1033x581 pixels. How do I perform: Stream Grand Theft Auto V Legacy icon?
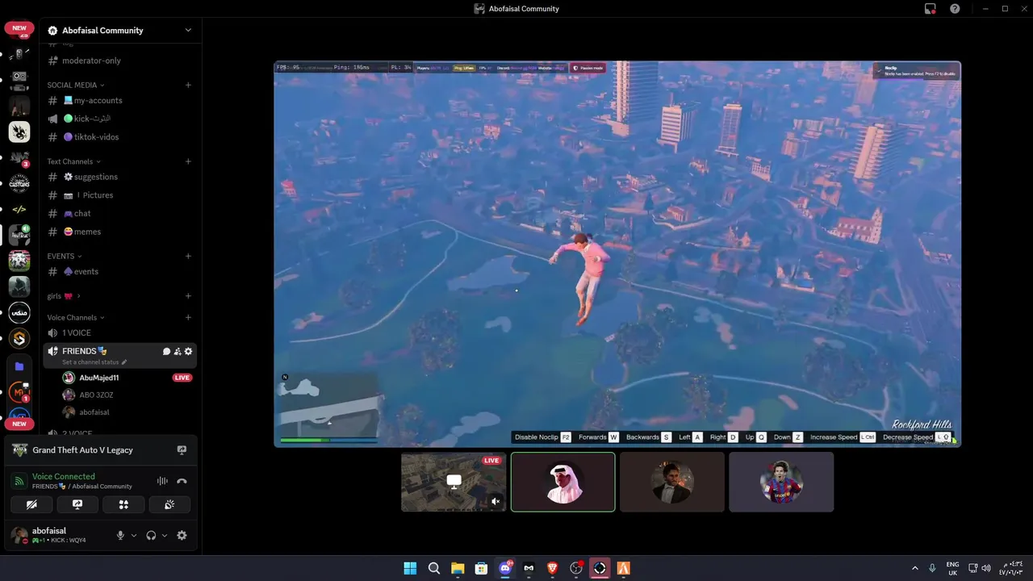pyautogui.click(x=182, y=450)
